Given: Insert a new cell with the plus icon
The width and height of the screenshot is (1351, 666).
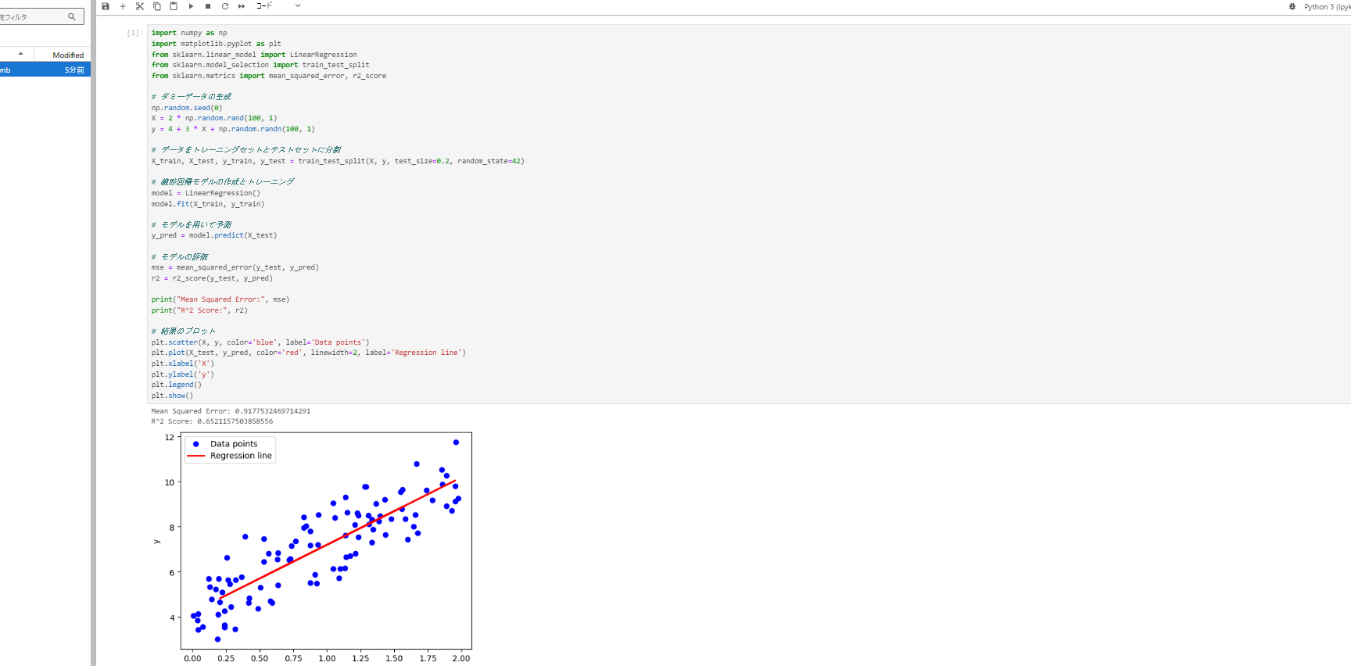Looking at the screenshot, I should pos(123,6).
